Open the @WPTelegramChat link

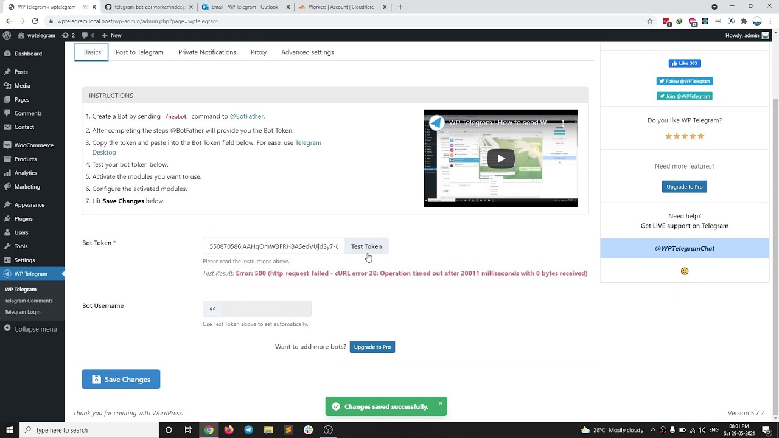click(685, 248)
